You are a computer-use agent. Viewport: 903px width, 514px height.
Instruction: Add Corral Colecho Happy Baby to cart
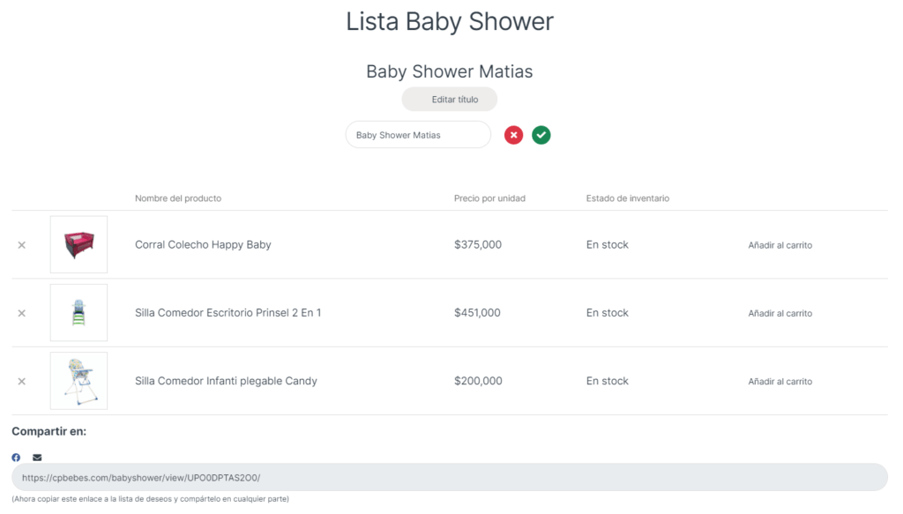click(780, 245)
